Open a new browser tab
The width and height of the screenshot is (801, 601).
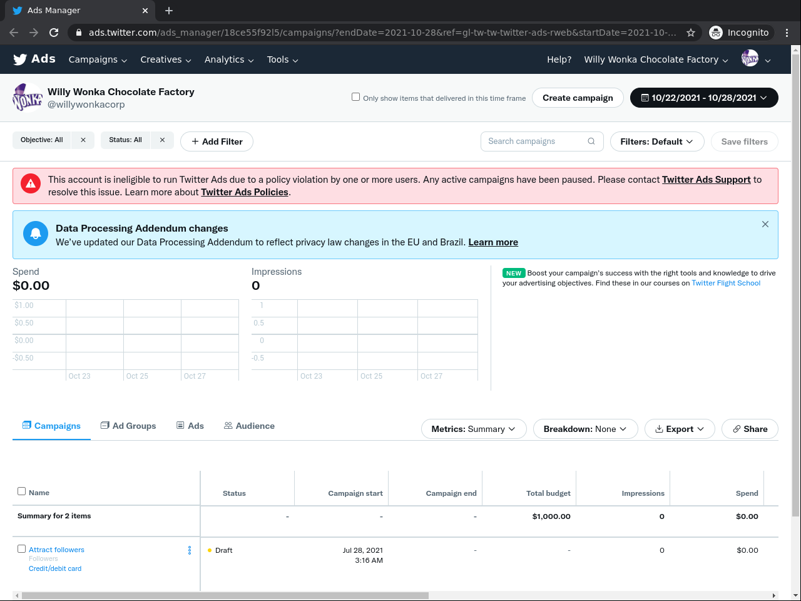click(169, 11)
